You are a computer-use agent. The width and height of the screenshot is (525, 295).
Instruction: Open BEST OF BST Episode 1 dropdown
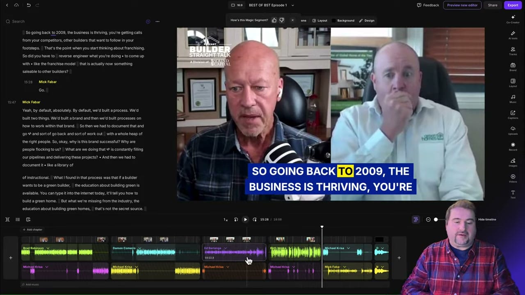tap(271, 5)
